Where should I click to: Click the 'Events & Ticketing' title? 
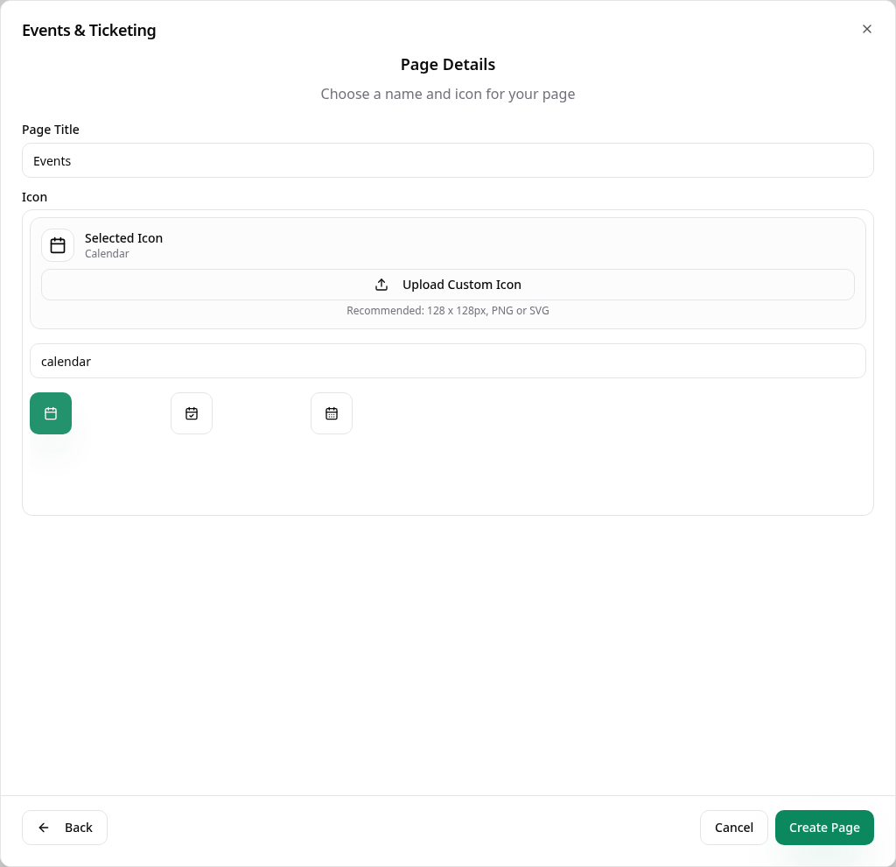point(89,31)
